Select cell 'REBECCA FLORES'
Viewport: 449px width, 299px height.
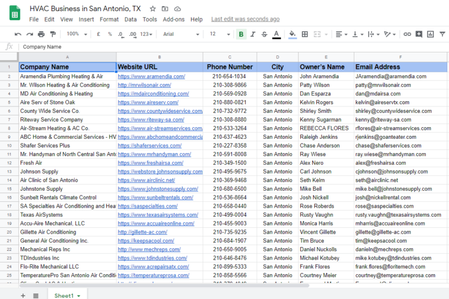click(x=326, y=128)
